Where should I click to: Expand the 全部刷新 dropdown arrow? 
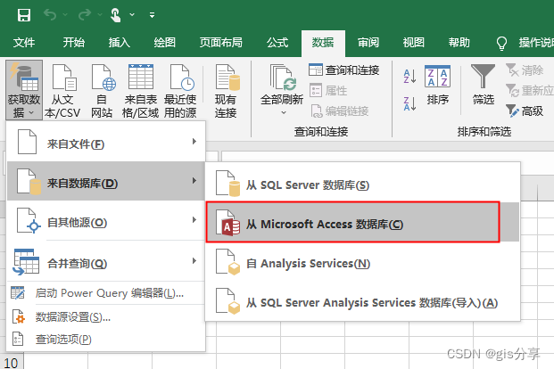[284, 113]
